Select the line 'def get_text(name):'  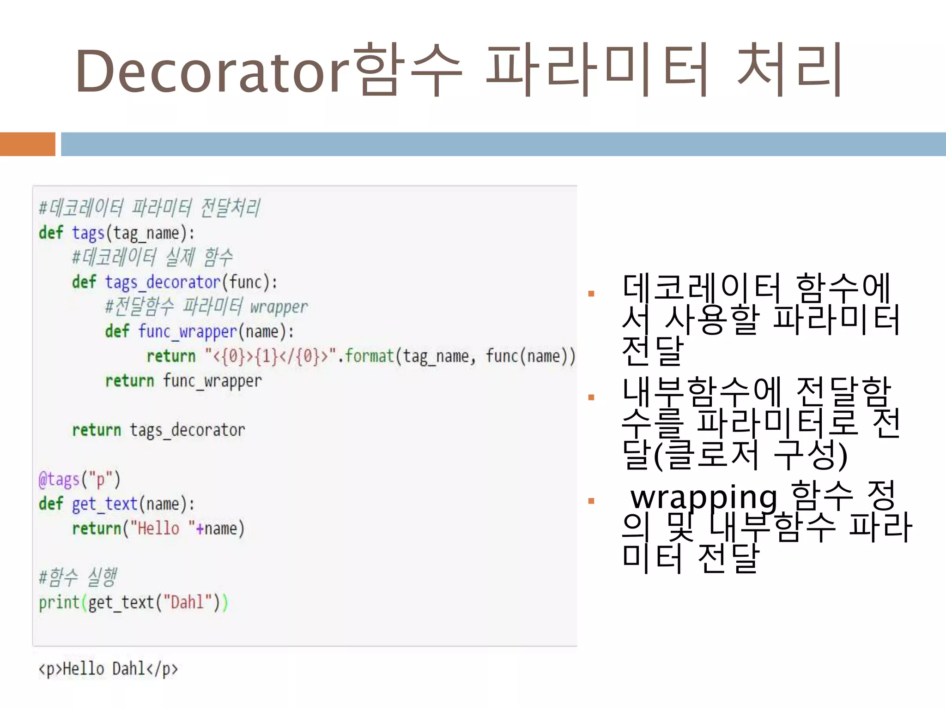tap(117, 504)
